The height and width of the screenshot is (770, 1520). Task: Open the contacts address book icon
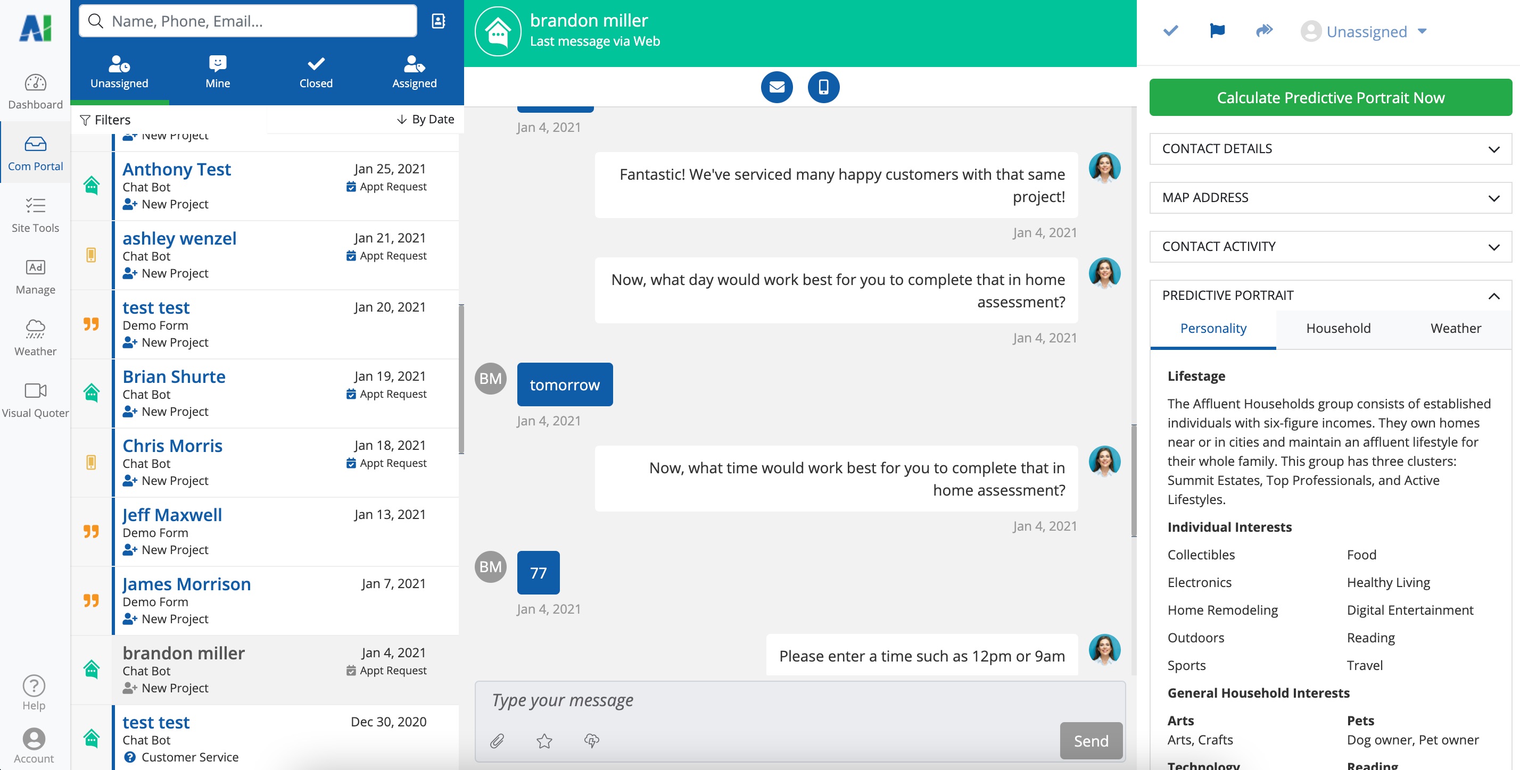[439, 21]
